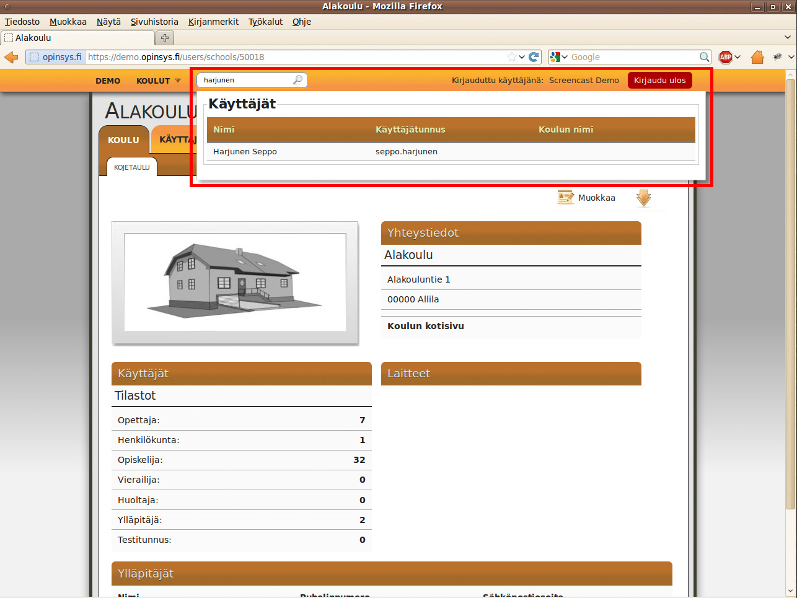
Task: Open the Ohje menu
Action: pyautogui.click(x=302, y=22)
